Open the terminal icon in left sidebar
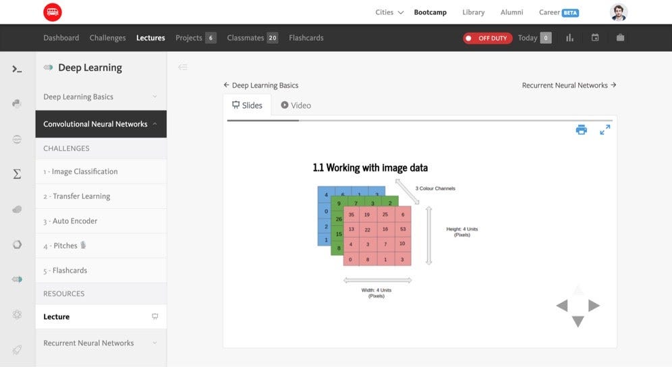This screenshot has height=367, width=672. (18, 69)
